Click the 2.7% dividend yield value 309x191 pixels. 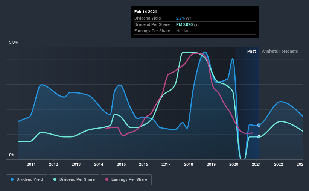tap(180, 18)
